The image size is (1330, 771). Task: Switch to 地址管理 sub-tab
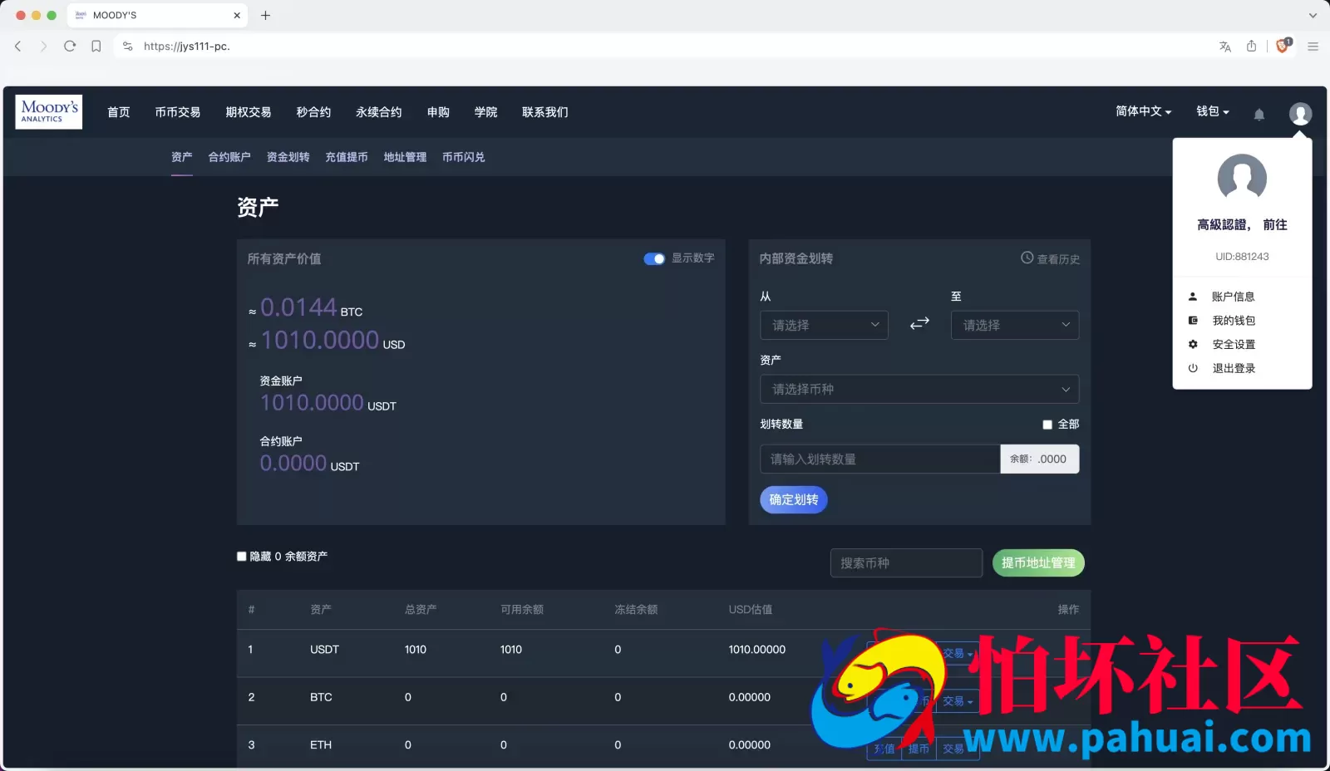405,157
